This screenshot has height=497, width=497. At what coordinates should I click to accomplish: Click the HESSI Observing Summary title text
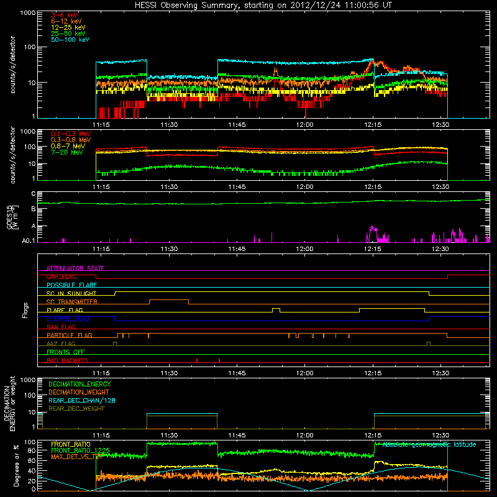pyautogui.click(x=263, y=6)
